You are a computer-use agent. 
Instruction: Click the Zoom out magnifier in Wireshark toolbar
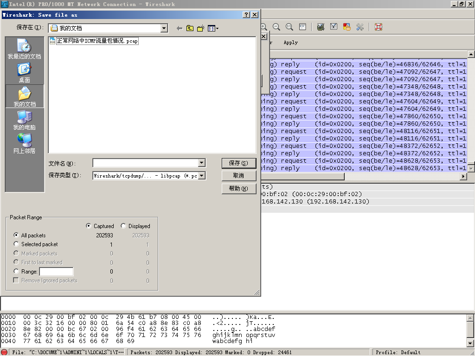[x=276, y=27]
